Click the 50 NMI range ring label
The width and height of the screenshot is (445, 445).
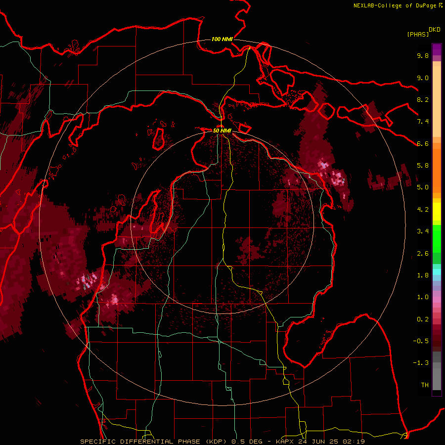coord(222,131)
